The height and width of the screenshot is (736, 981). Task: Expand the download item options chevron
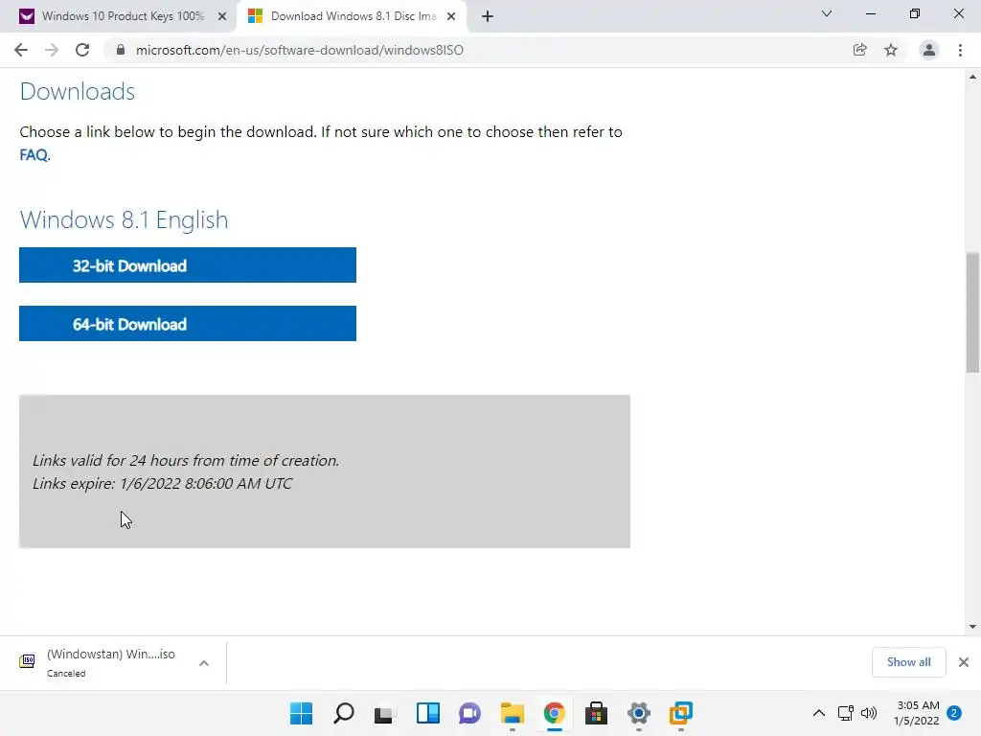(204, 663)
